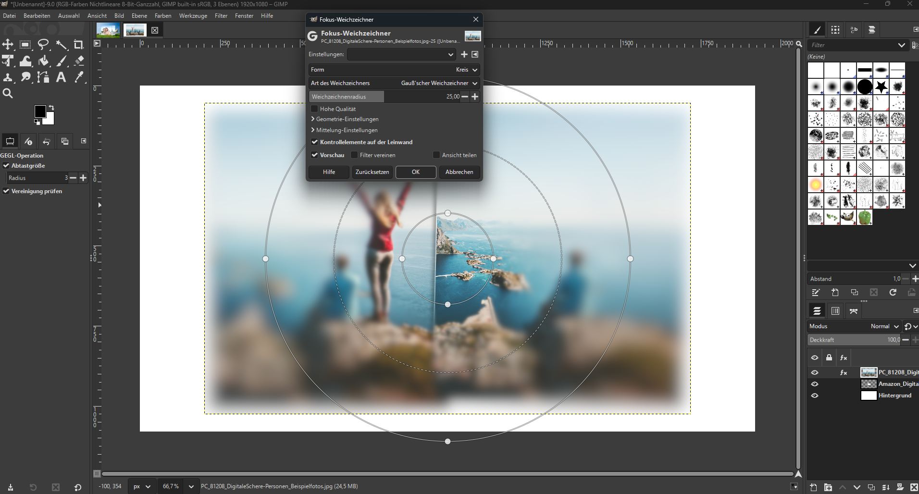Select the Crop tool
919x494 pixels.
[x=78, y=45]
